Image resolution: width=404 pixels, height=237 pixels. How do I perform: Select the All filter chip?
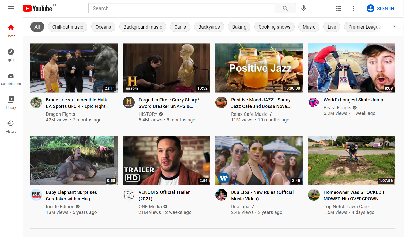pyautogui.click(x=37, y=27)
